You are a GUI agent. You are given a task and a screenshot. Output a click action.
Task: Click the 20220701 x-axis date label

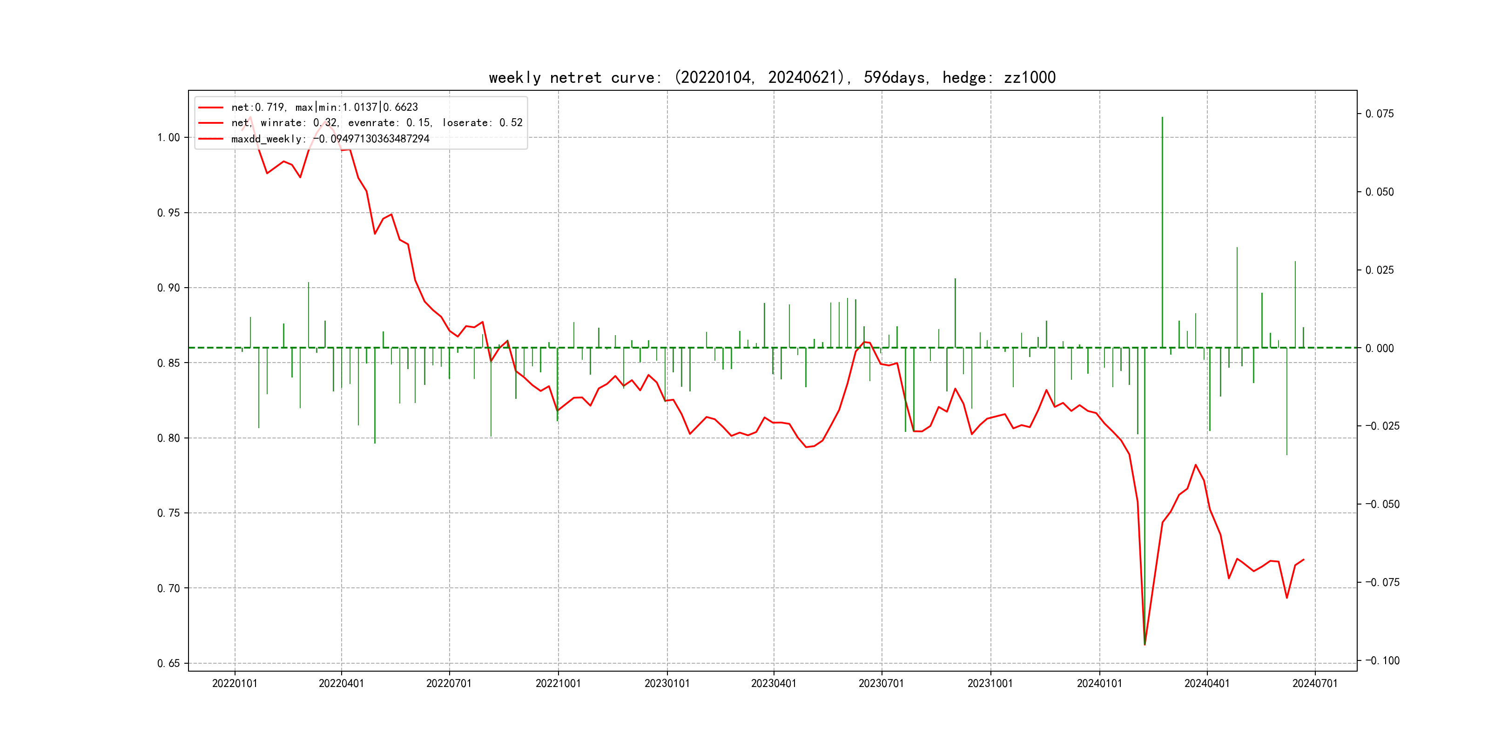coord(449,684)
